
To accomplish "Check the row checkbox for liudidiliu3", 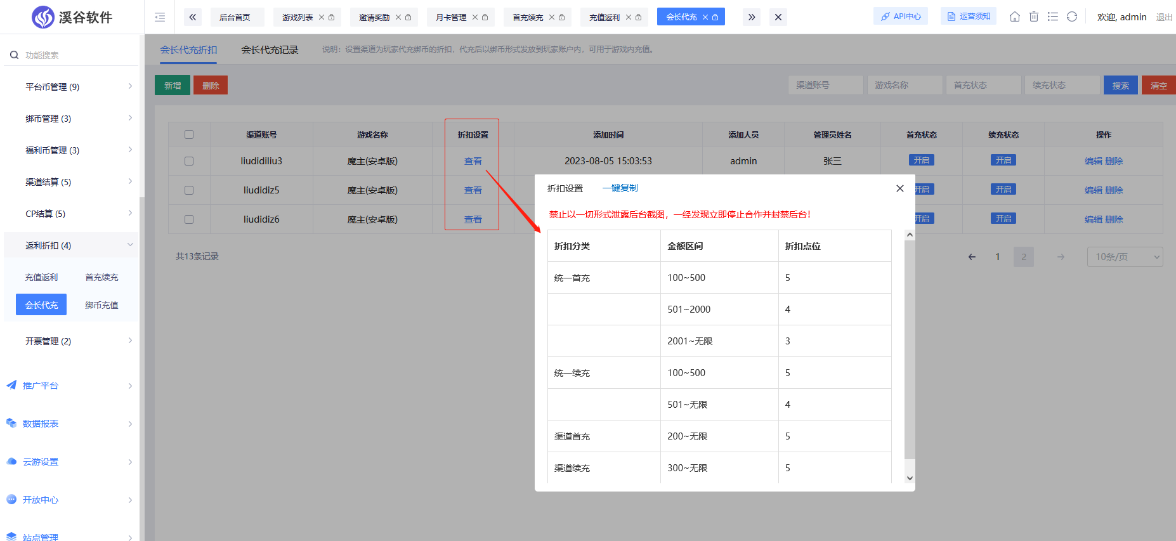I will [x=189, y=161].
